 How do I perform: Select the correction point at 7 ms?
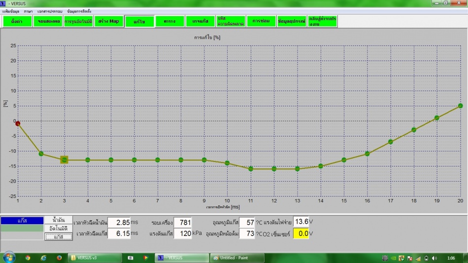point(157,160)
